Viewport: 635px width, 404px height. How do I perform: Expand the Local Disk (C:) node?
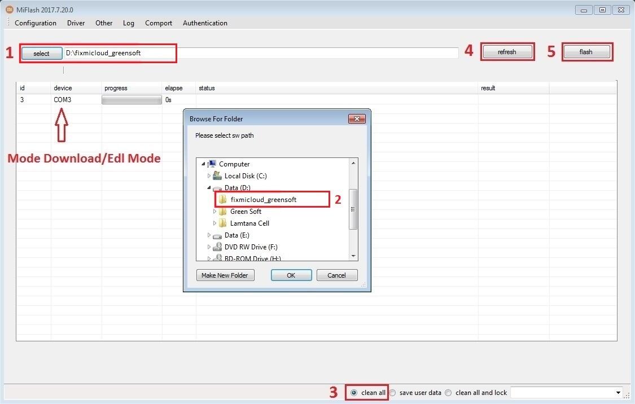pyautogui.click(x=209, y=175)
